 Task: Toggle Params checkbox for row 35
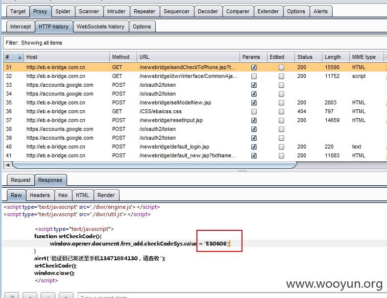pyautogui.click(x=254, y=103)
